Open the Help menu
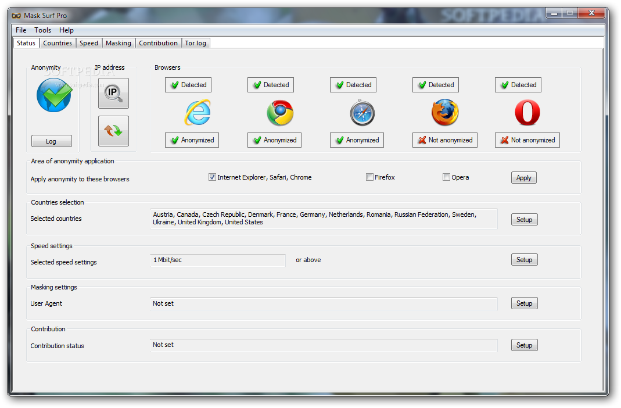 67,30
